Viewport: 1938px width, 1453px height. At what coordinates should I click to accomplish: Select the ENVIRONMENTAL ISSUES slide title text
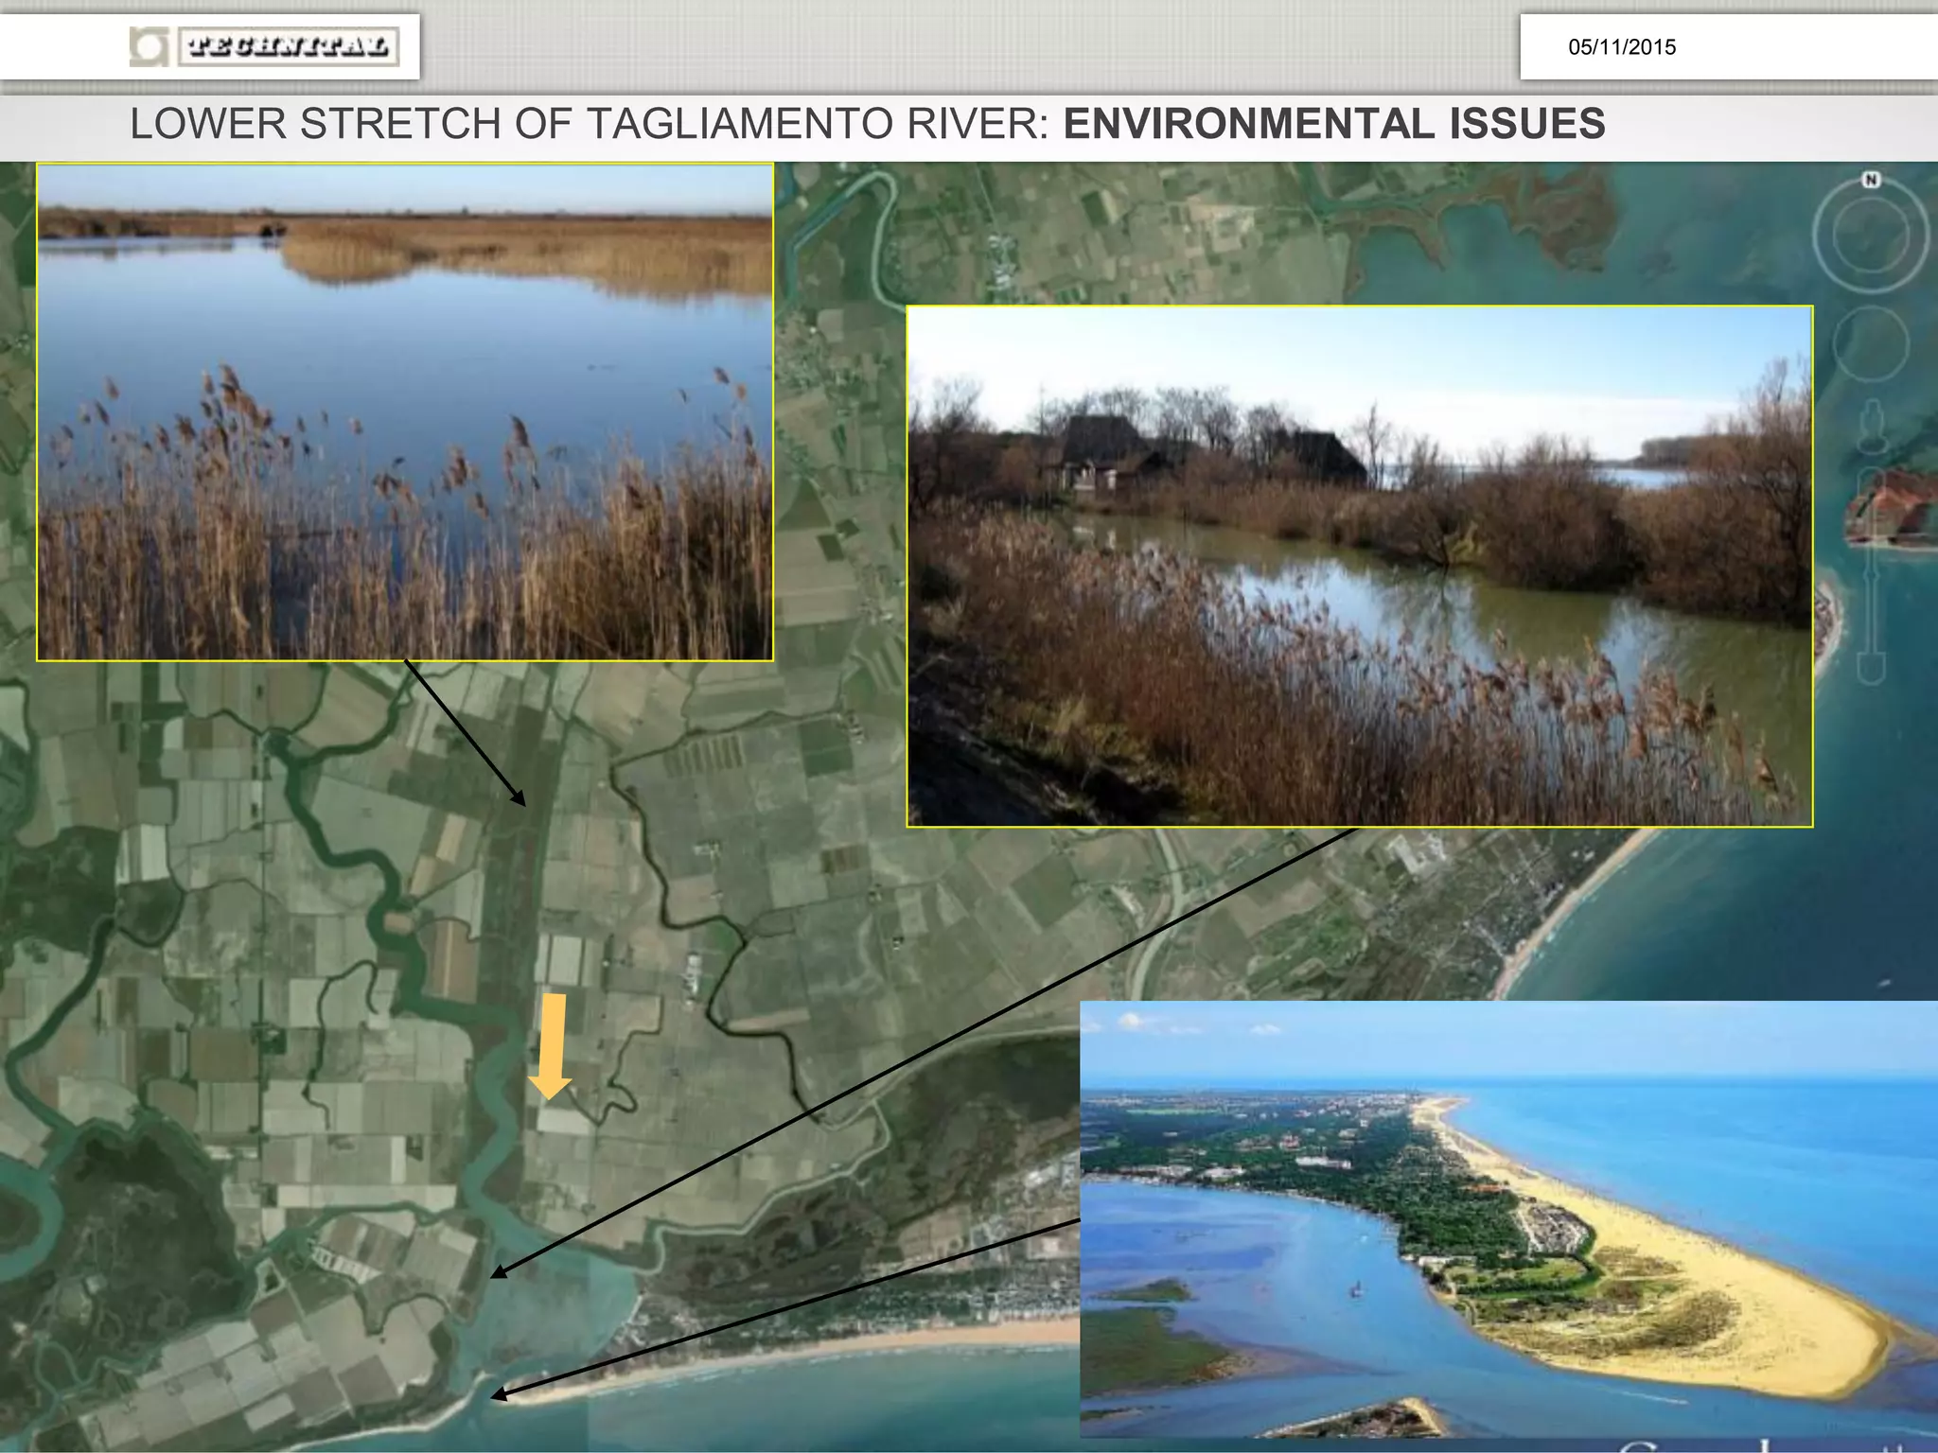1334,124
